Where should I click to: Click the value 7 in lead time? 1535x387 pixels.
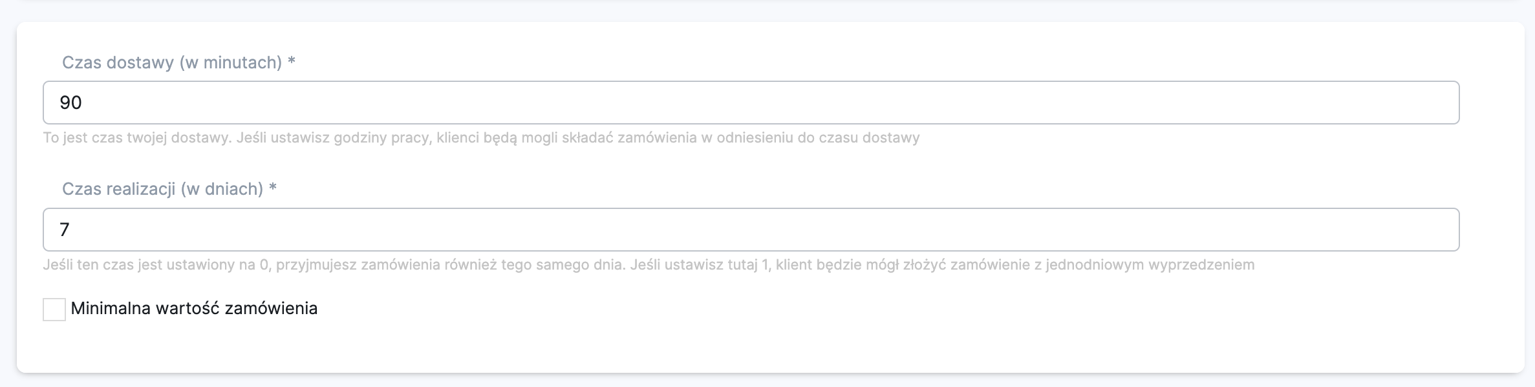coord(64,230)
